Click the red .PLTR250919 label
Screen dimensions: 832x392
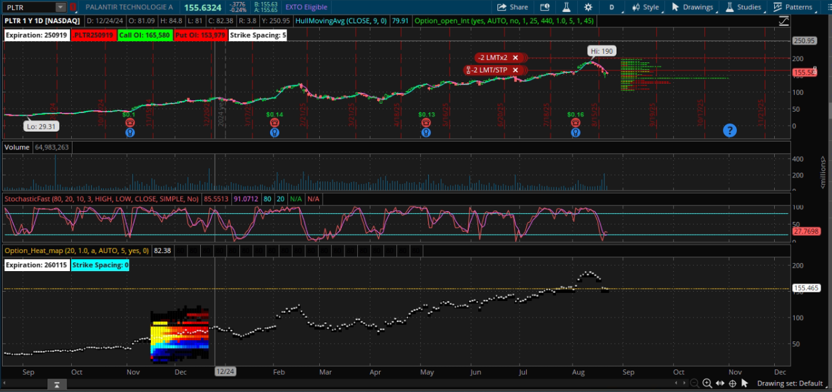93,35
